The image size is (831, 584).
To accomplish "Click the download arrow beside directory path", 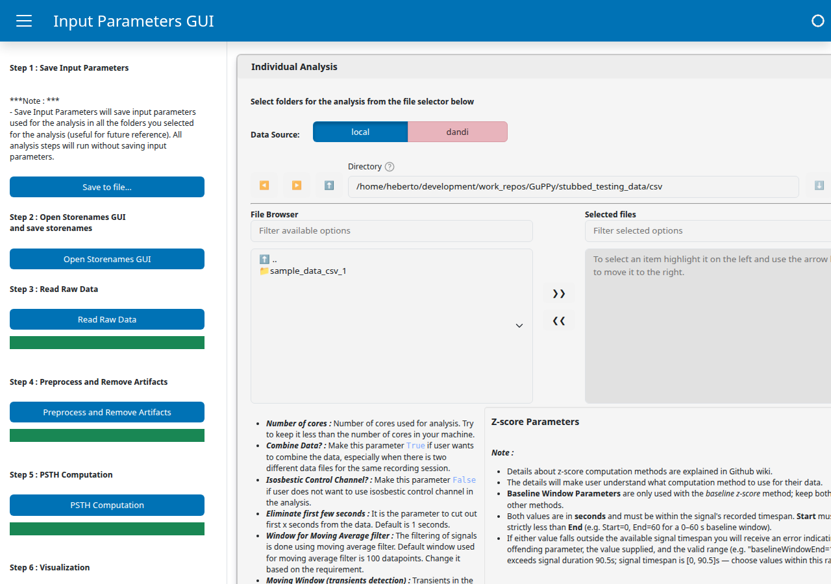I will pos(819,186).
